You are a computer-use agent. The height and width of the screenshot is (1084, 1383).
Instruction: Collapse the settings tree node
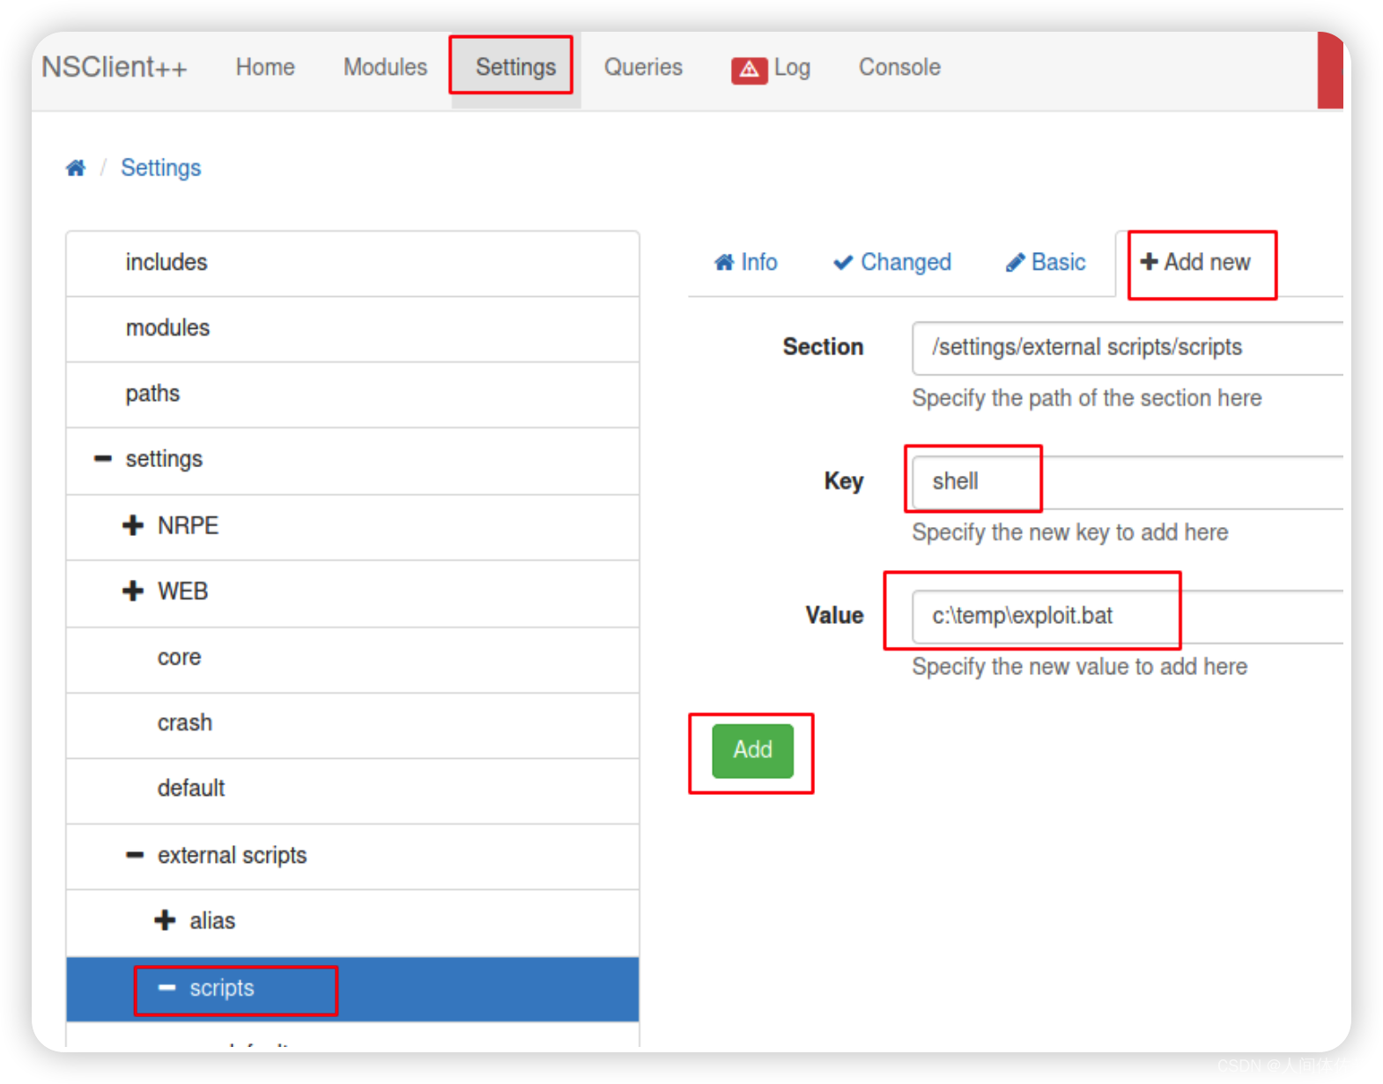(103, 458)
